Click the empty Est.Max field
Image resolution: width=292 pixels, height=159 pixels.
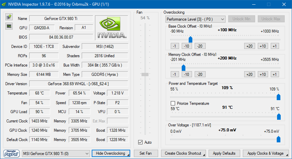[x=118, y=121]
